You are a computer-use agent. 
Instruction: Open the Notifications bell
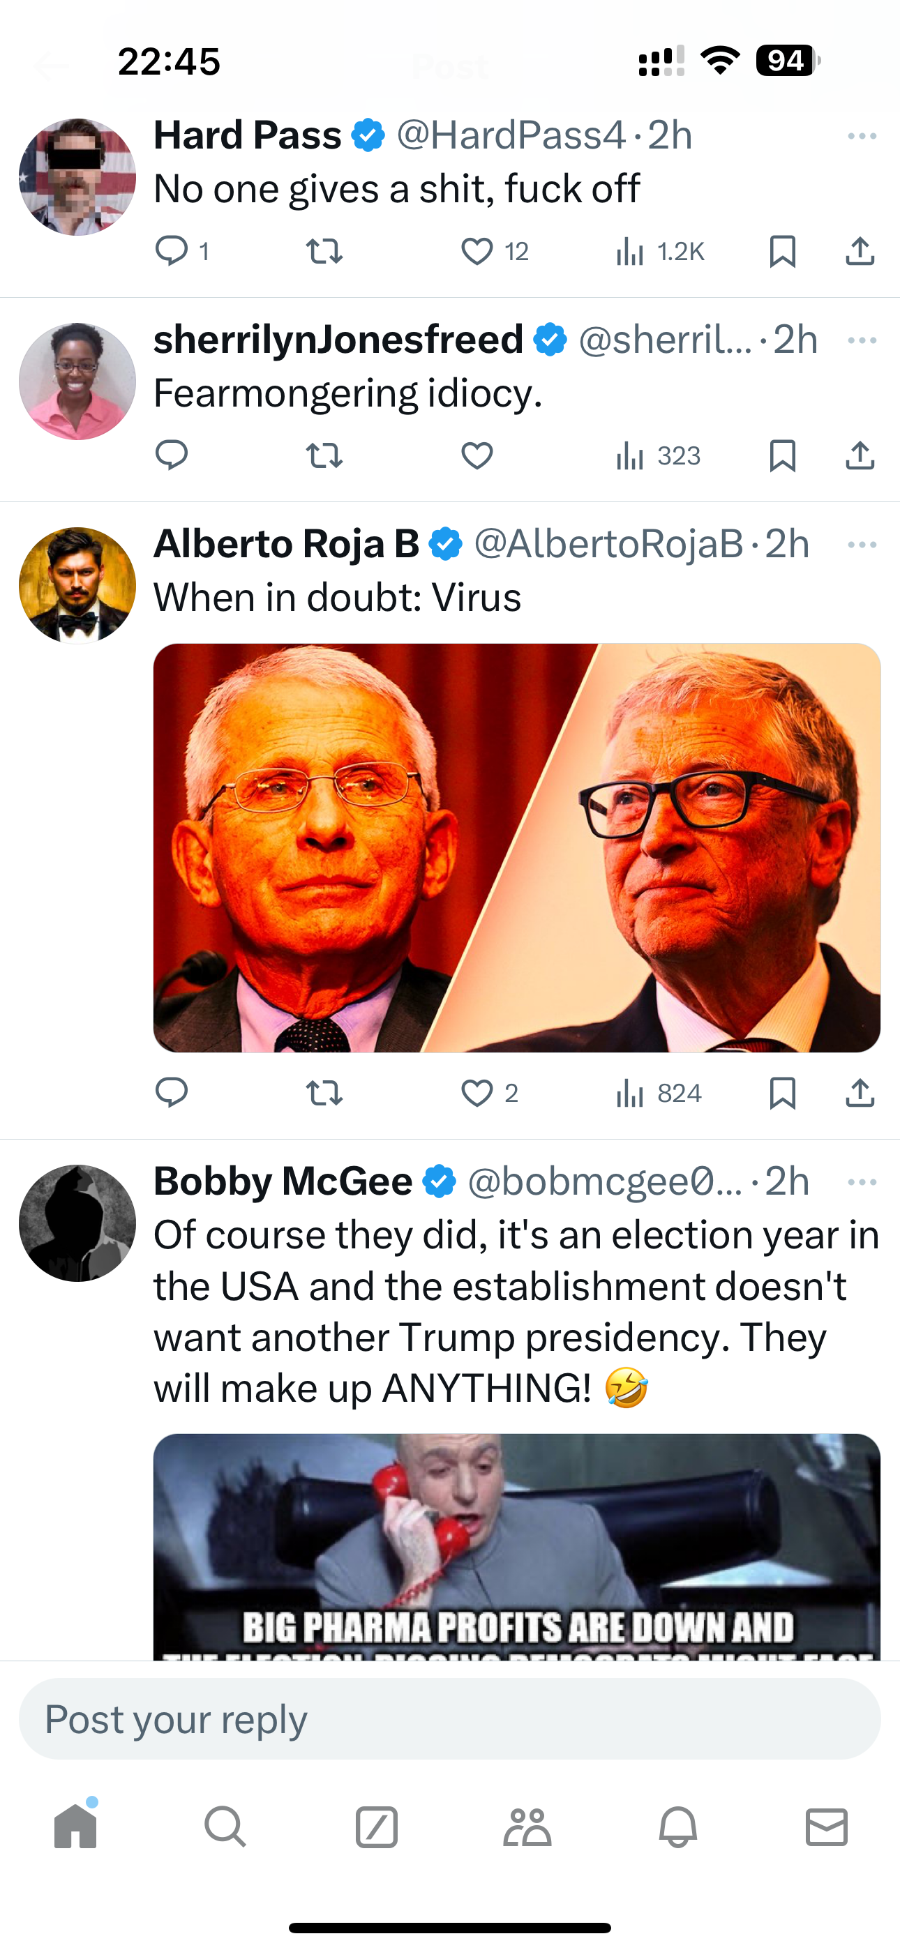(x=678, y=1827)
